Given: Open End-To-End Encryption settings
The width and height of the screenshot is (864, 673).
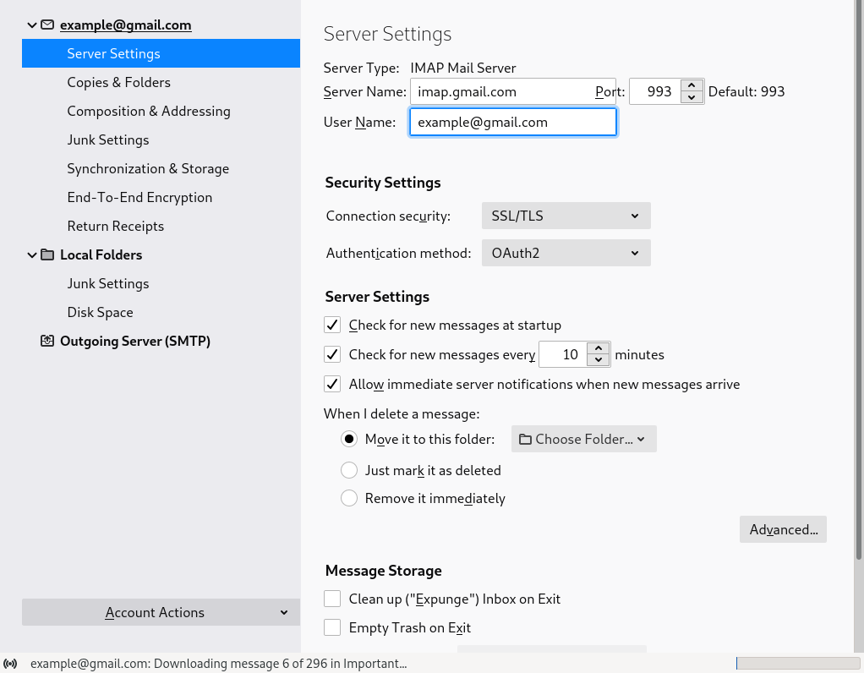Looking at the screenshot, I should pos(139,197).
